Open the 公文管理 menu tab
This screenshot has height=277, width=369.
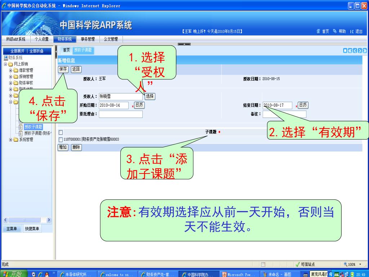(111, 39)
